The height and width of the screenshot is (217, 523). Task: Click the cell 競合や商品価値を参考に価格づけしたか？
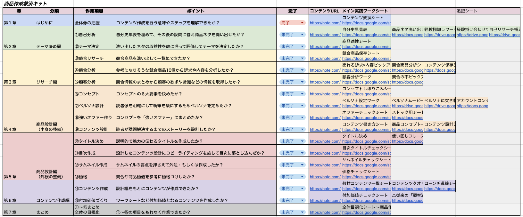[195, 174]
